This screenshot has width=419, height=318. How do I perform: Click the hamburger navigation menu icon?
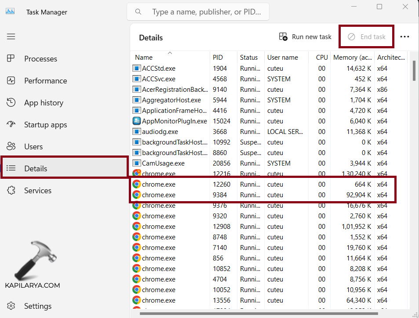click(x=11, y=36)
